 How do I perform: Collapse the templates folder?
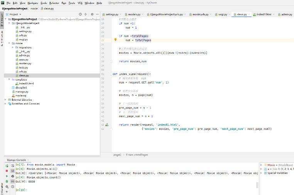(9, 80)
